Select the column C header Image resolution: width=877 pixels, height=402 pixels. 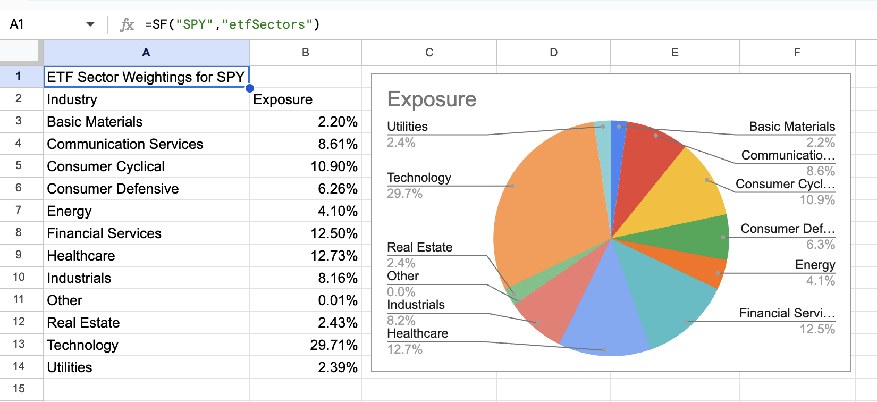pos(429,53)
